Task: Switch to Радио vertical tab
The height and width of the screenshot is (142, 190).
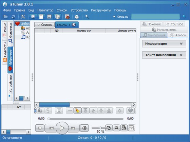Action: click(x=5, y=31)
